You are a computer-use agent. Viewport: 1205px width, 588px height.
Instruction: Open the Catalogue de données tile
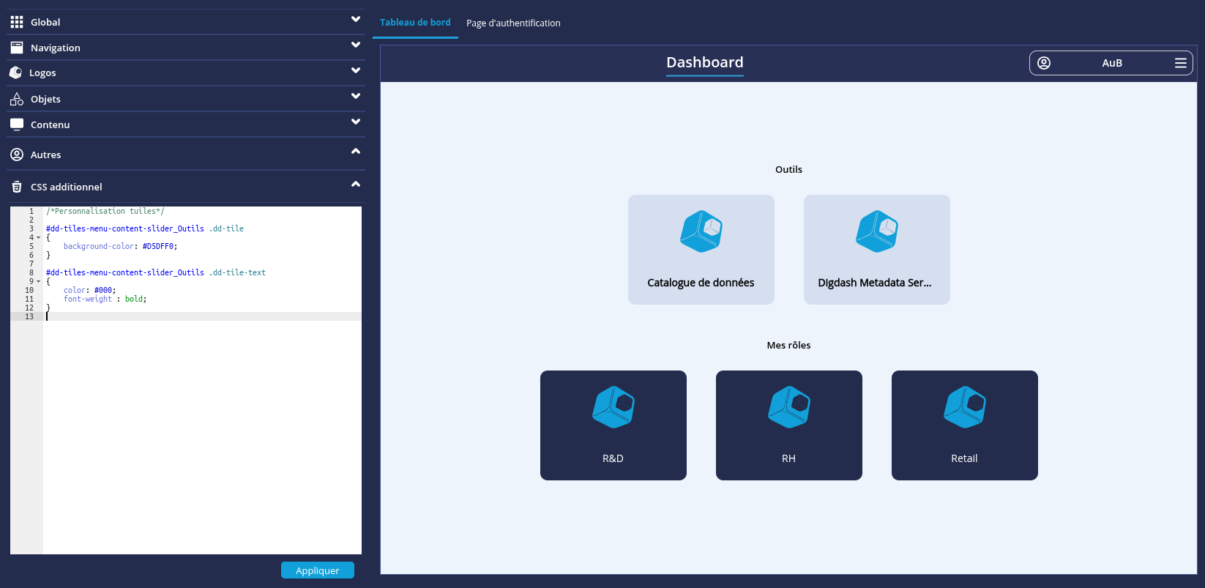(x=701, y=249)
